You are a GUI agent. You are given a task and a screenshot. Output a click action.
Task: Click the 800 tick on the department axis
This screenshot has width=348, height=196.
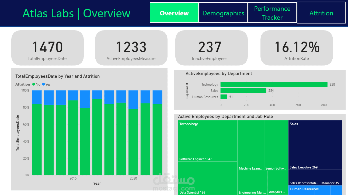(324, 105)
